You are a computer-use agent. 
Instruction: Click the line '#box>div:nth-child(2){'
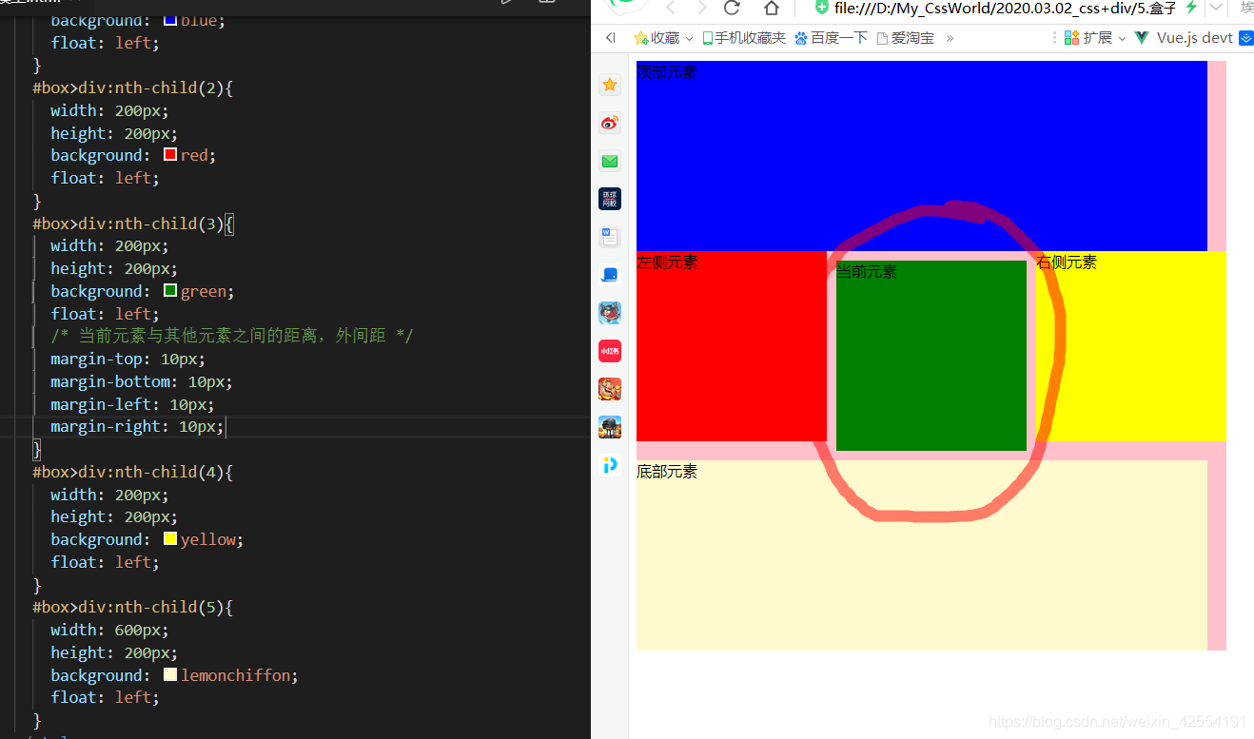pyautogui.click(x=132, y=88)
